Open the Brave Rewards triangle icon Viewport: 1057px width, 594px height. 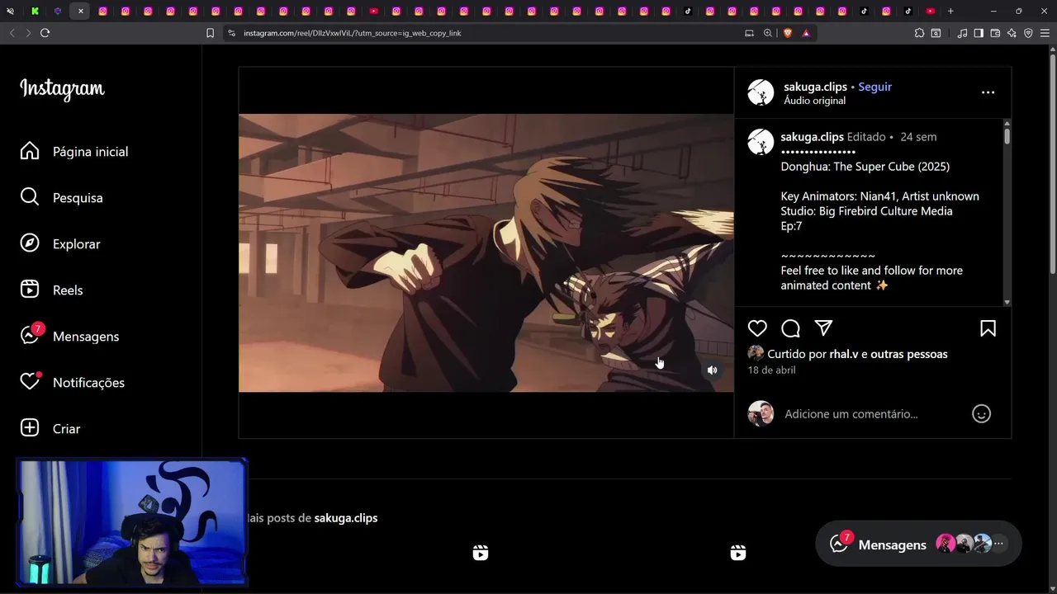[x=805, y=33]
